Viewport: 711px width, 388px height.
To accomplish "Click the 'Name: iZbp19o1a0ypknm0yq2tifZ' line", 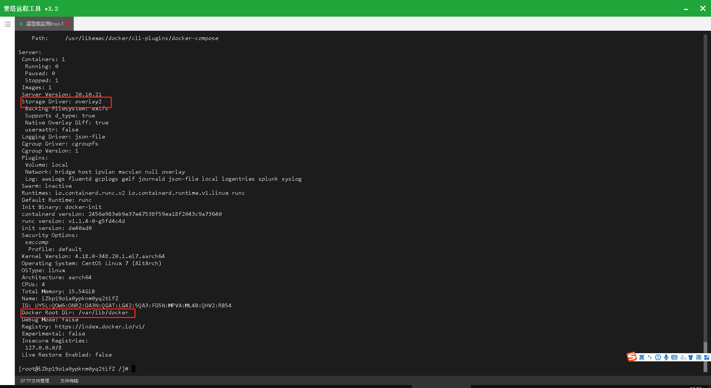I will click(x=70, y=298).
